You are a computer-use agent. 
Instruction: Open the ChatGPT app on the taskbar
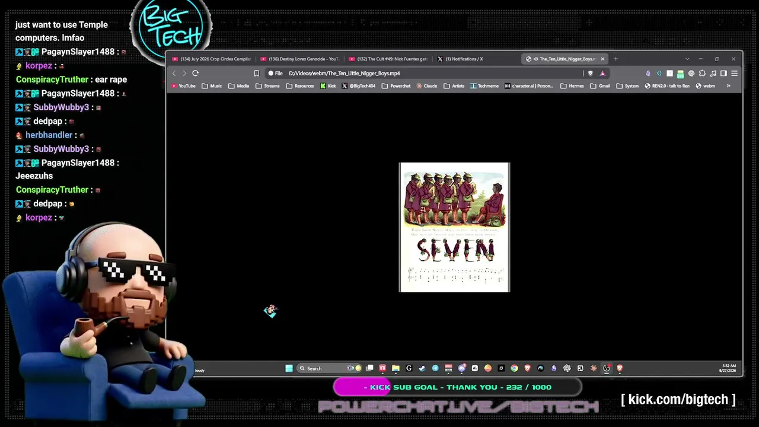coord(567,368)
